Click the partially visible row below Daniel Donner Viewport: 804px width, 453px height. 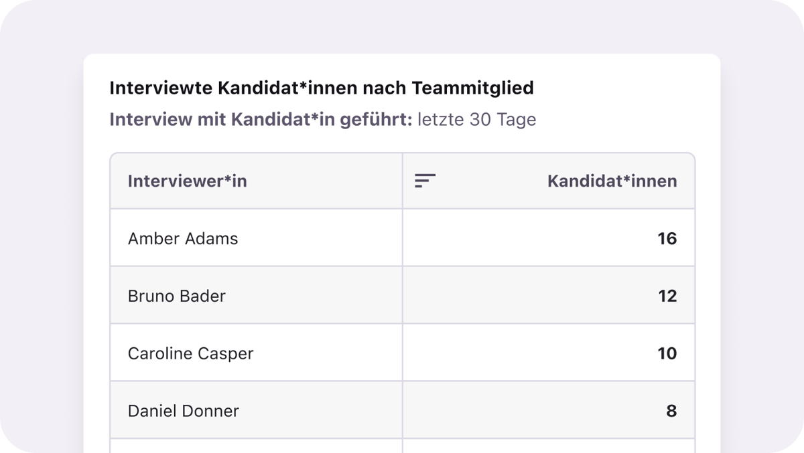coord(255,446)
